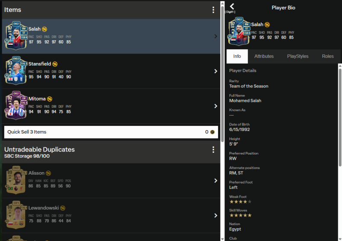Image resolution: width=342 pixels, height=241 pixels.
Task: Click the Skill Moves star rating
Action: [x=240, y=215]
